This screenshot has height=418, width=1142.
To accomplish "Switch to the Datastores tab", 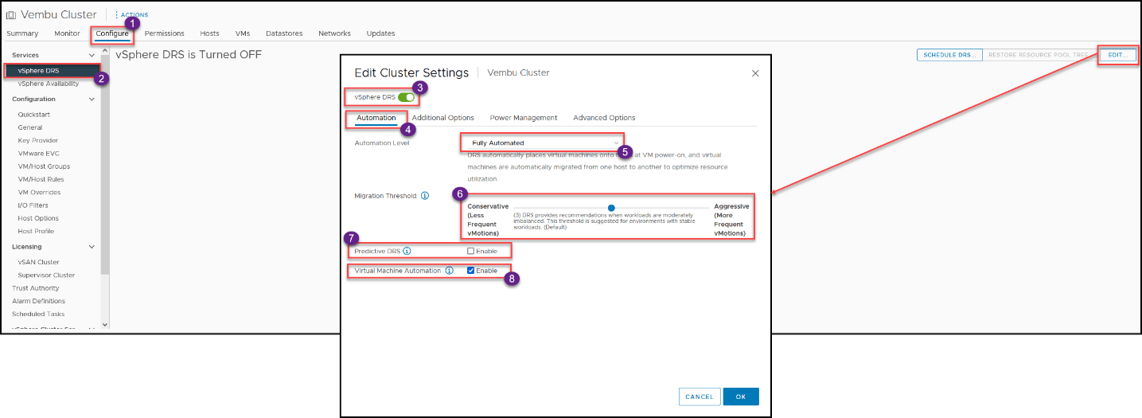I will pyautogui.click(x=284, y=33).
